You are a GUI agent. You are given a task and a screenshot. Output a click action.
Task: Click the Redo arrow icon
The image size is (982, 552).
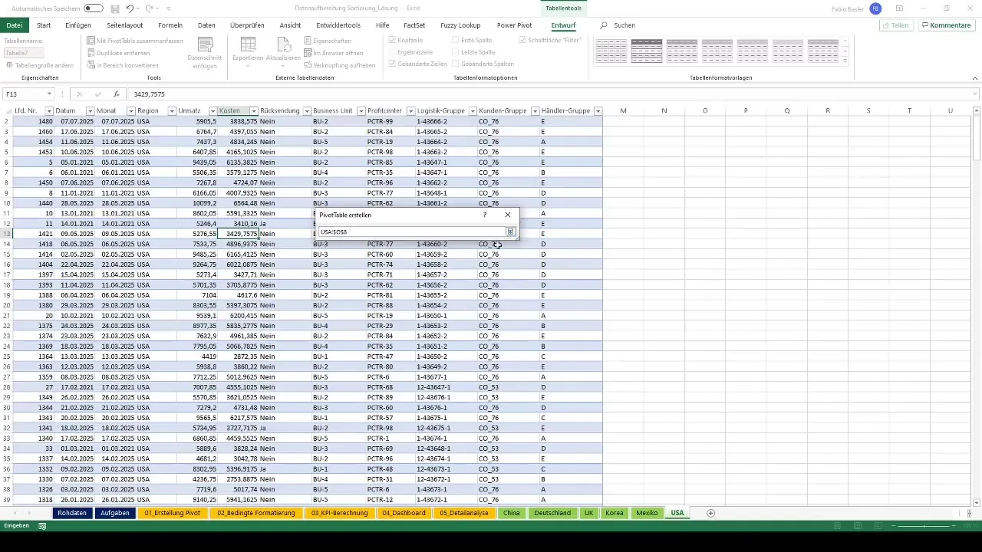pos(149,8)
